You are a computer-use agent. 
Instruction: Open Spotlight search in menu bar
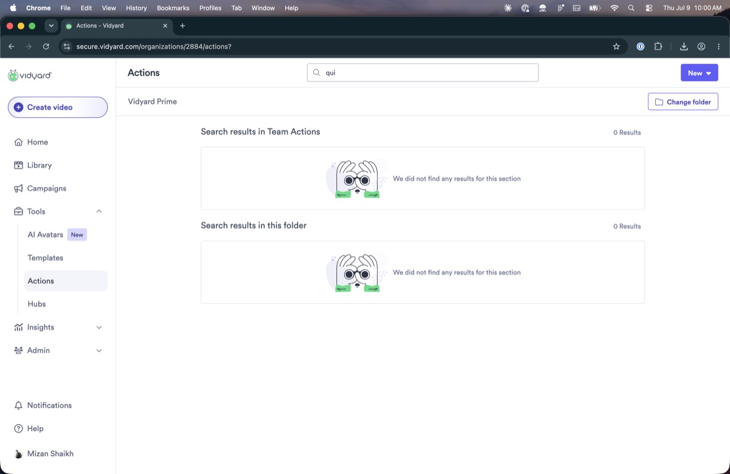pos(631,8)
